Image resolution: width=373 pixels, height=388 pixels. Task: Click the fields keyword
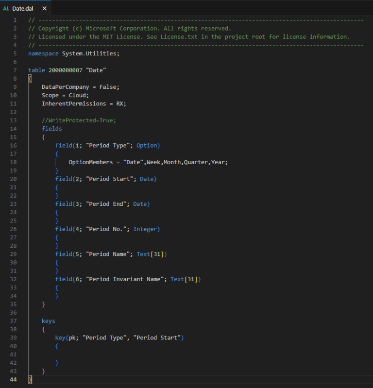coord(51,129)
